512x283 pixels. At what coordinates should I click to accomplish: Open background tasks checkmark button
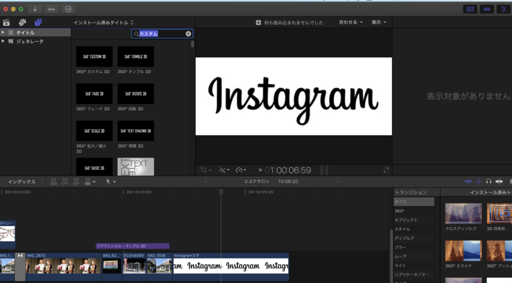point(68,9)
